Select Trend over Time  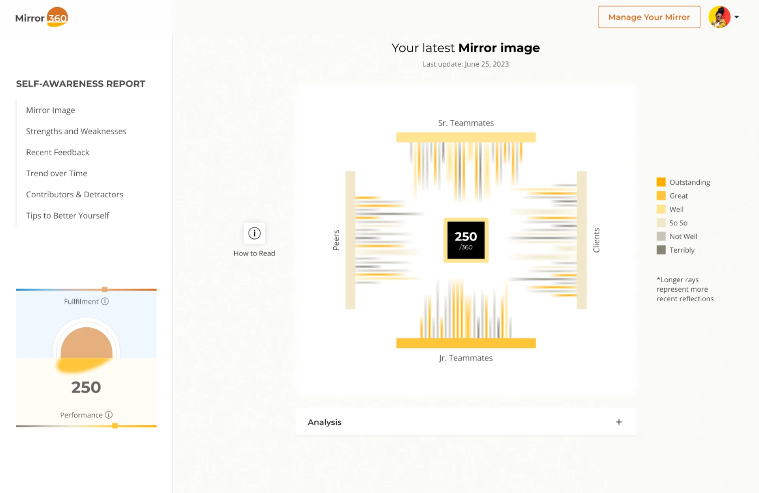57,173
